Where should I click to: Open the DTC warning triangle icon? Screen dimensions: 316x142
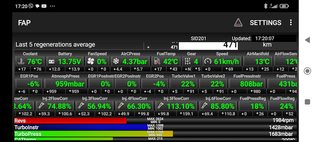pyautogui.click(x=238, y=22)
